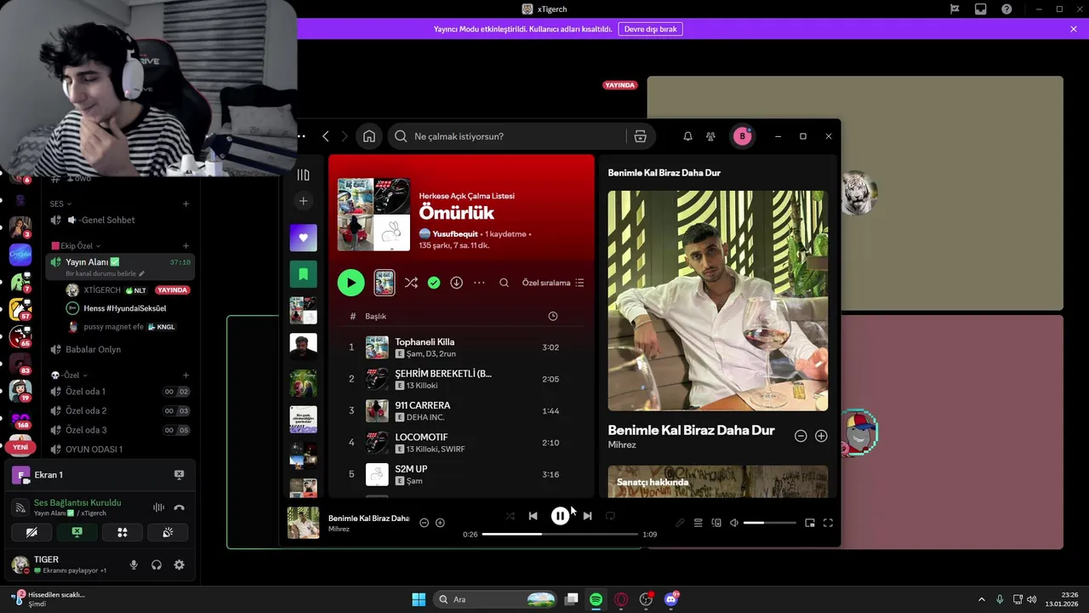The image size is (1089, 613).
Task: Click now playing album thumbnail in player bar
Action: [304, 523]
